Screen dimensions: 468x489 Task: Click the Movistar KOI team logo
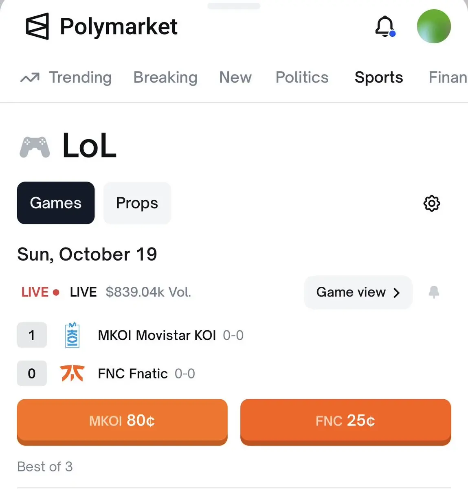(72, 335)
